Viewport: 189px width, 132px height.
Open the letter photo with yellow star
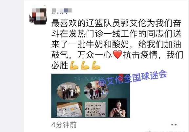tap(70, 109)
